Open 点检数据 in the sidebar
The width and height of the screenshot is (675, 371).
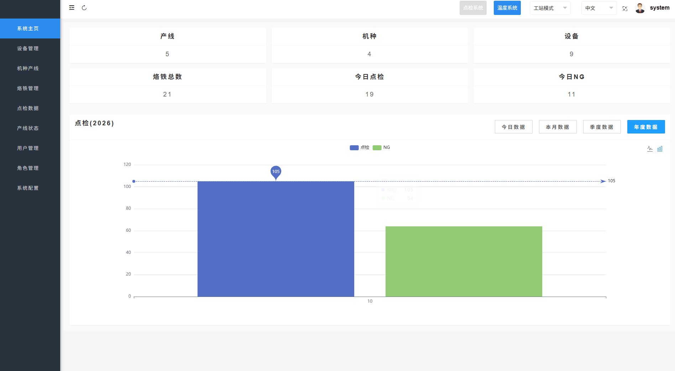click(30, 108)
